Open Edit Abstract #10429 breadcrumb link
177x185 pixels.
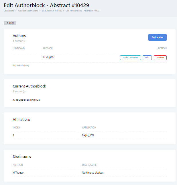pos(52,11)
